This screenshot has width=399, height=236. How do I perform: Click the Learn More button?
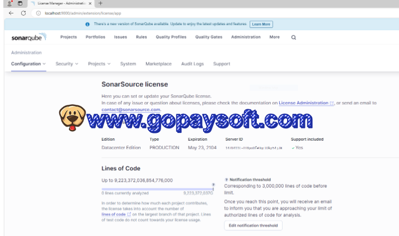click(261, 24)
